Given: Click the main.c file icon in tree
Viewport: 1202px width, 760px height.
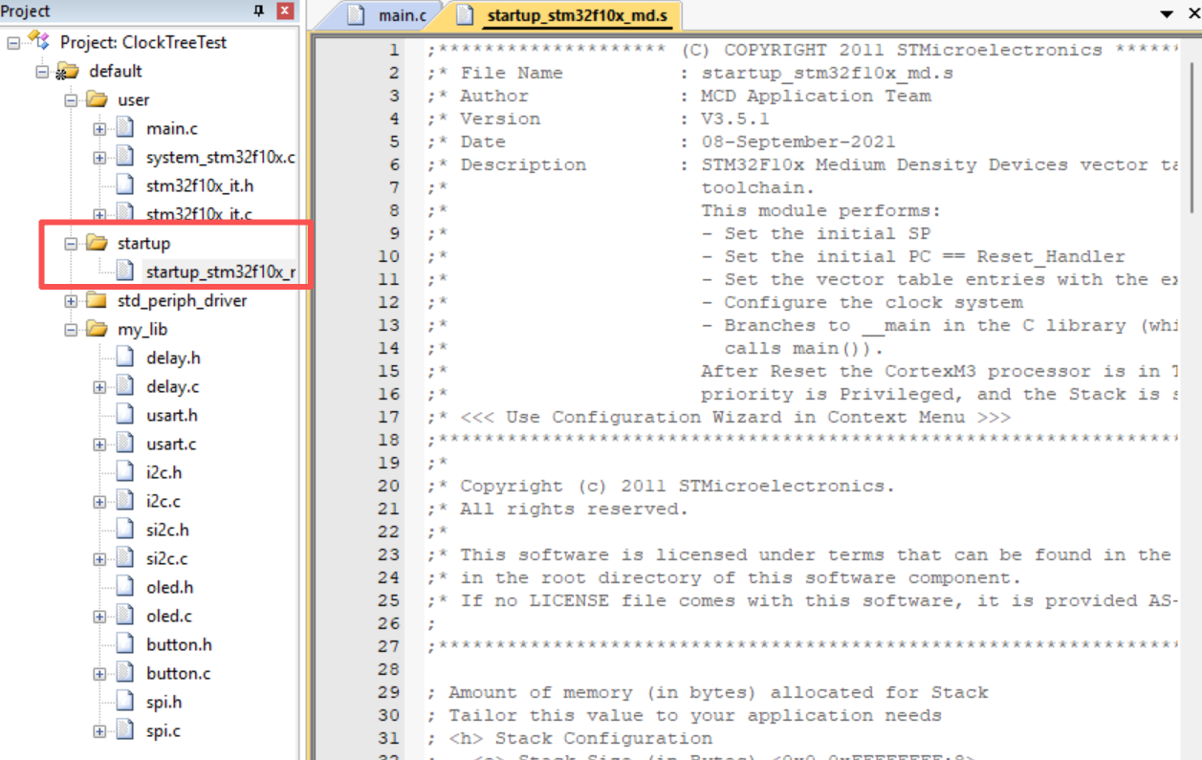Looking at the screenshot, I should point(124,128).
